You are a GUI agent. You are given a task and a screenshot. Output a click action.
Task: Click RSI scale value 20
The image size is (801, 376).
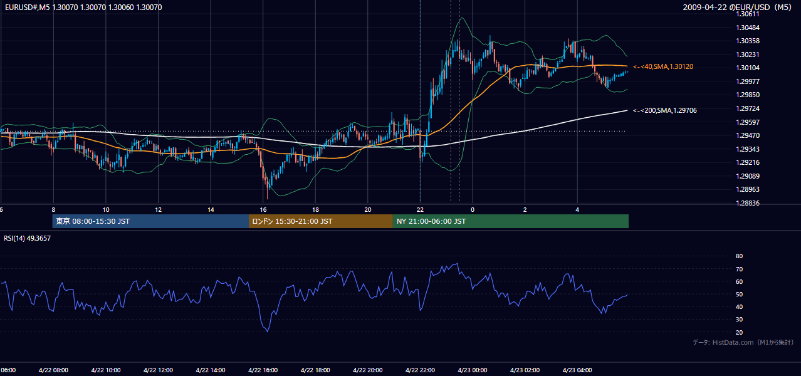[x=739, y=332]
